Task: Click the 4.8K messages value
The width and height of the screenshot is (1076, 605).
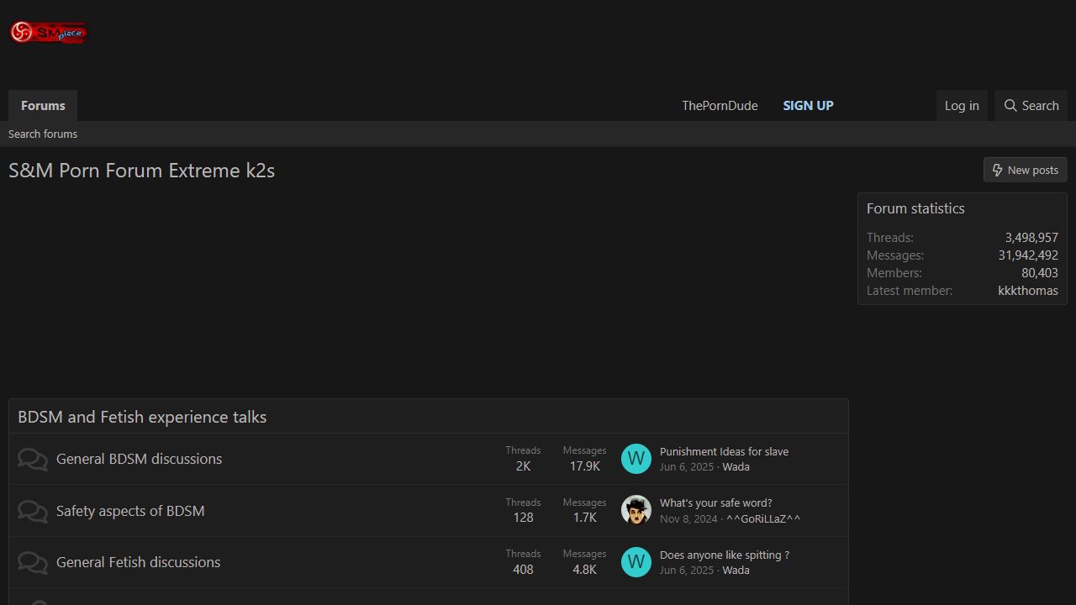Action: 584,570
